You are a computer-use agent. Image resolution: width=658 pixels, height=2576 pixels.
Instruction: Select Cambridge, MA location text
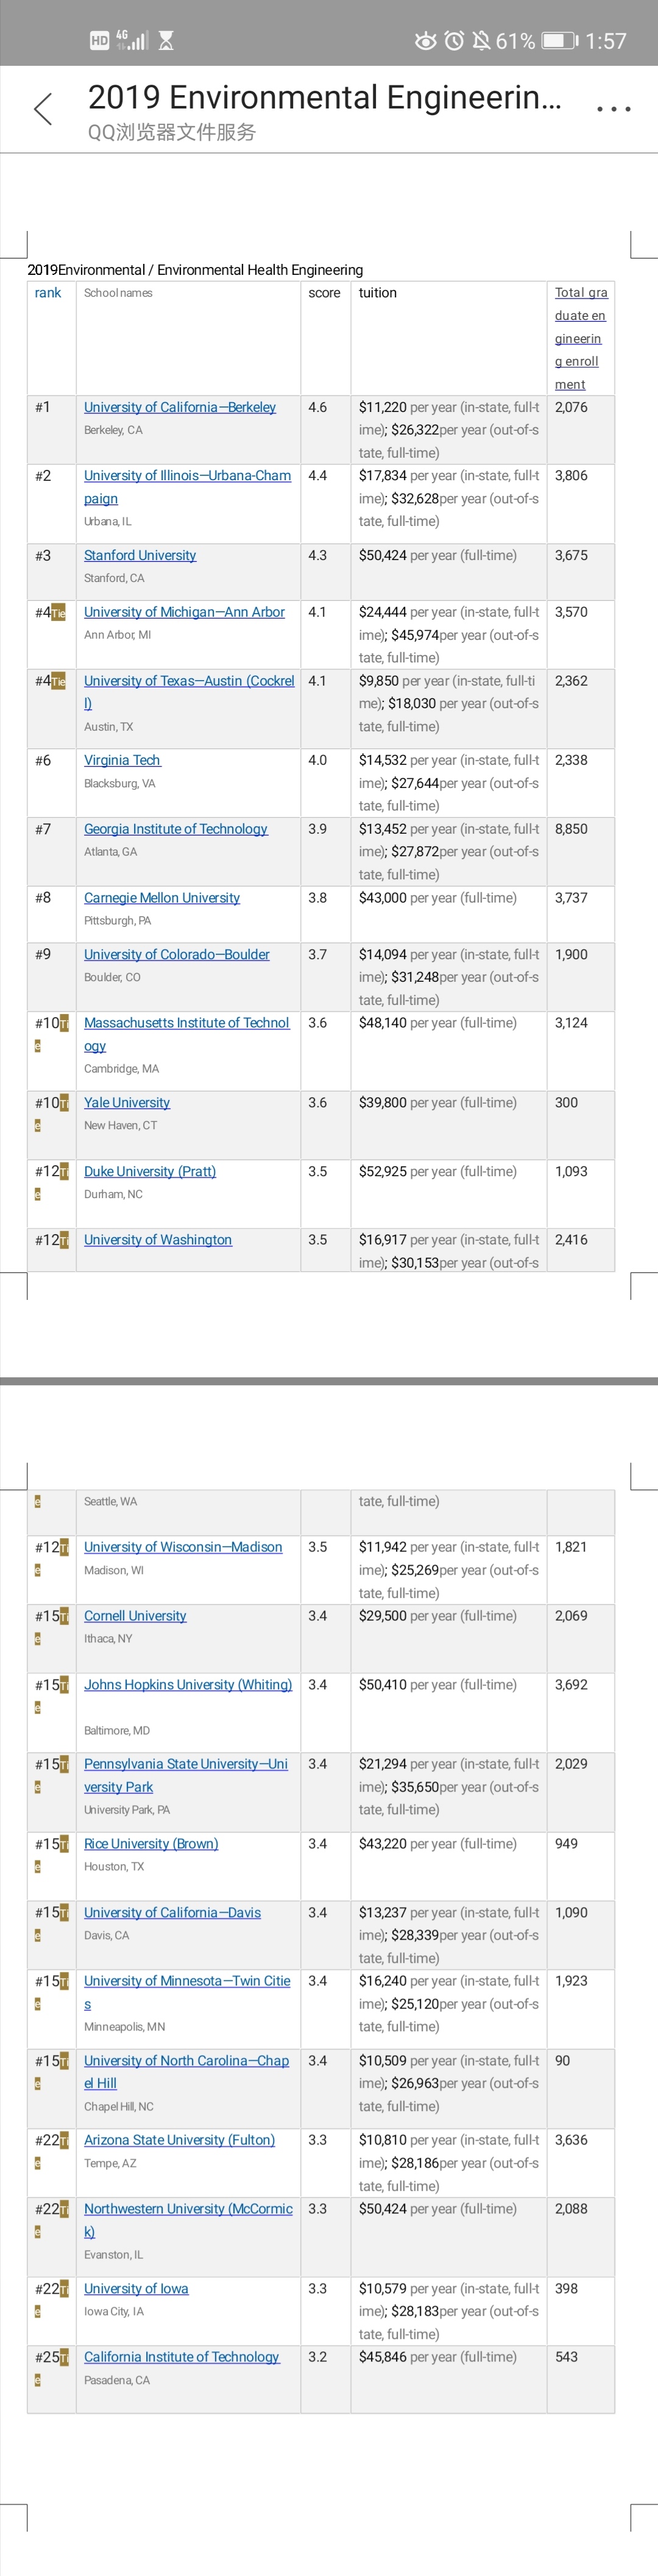point(121,1069)
